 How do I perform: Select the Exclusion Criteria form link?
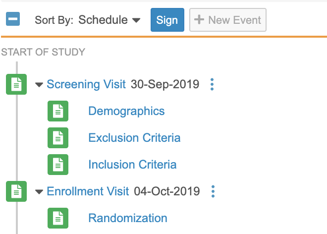pyautogui.click(x=134, y=138)
